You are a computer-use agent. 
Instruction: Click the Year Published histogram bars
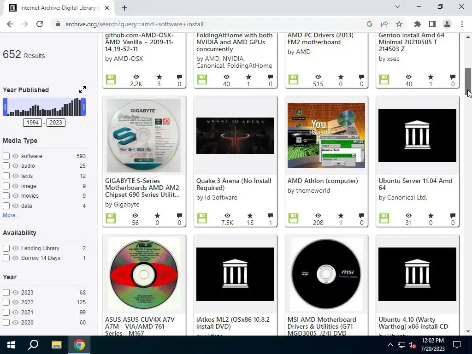coord(44,107)
